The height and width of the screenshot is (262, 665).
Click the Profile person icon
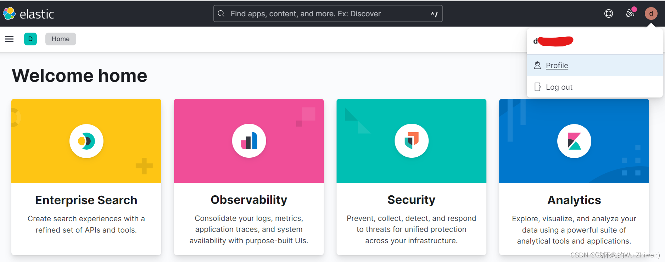(537, 65)
